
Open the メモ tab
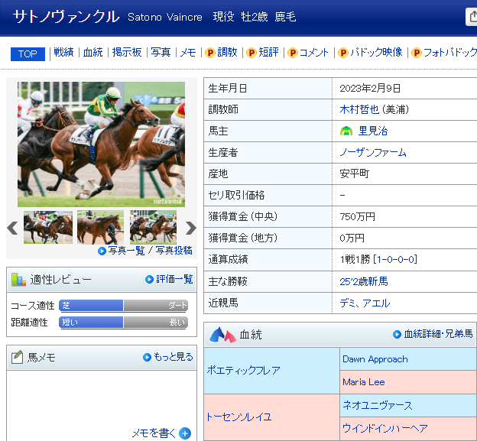188,52
